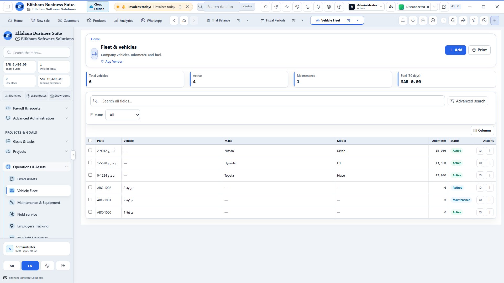View ABC-1001 vehicle eye icon

pos(480,200)
